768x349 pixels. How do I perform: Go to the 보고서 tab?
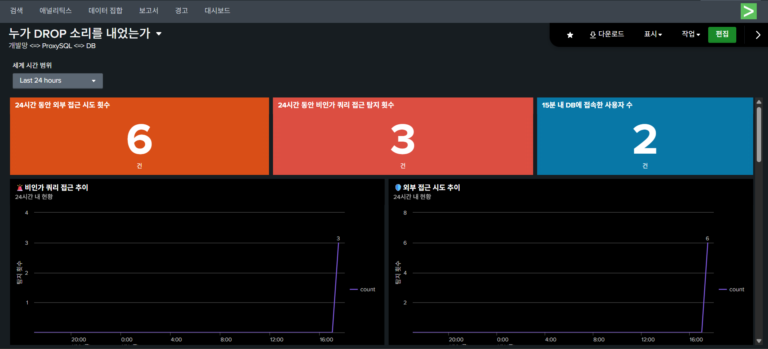click(x=149, y=11)
